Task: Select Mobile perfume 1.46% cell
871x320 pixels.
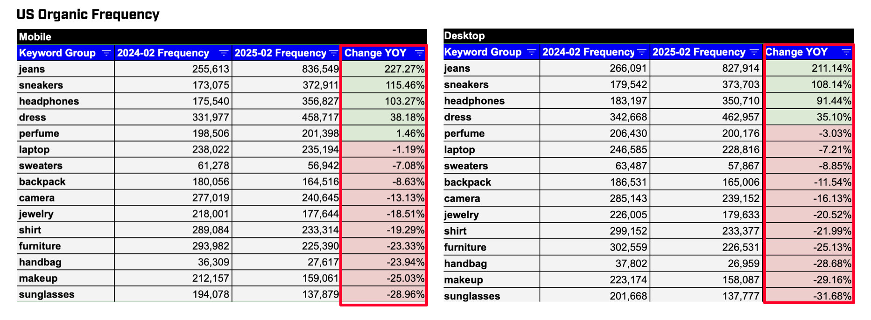Action: (x=384, y=133)
